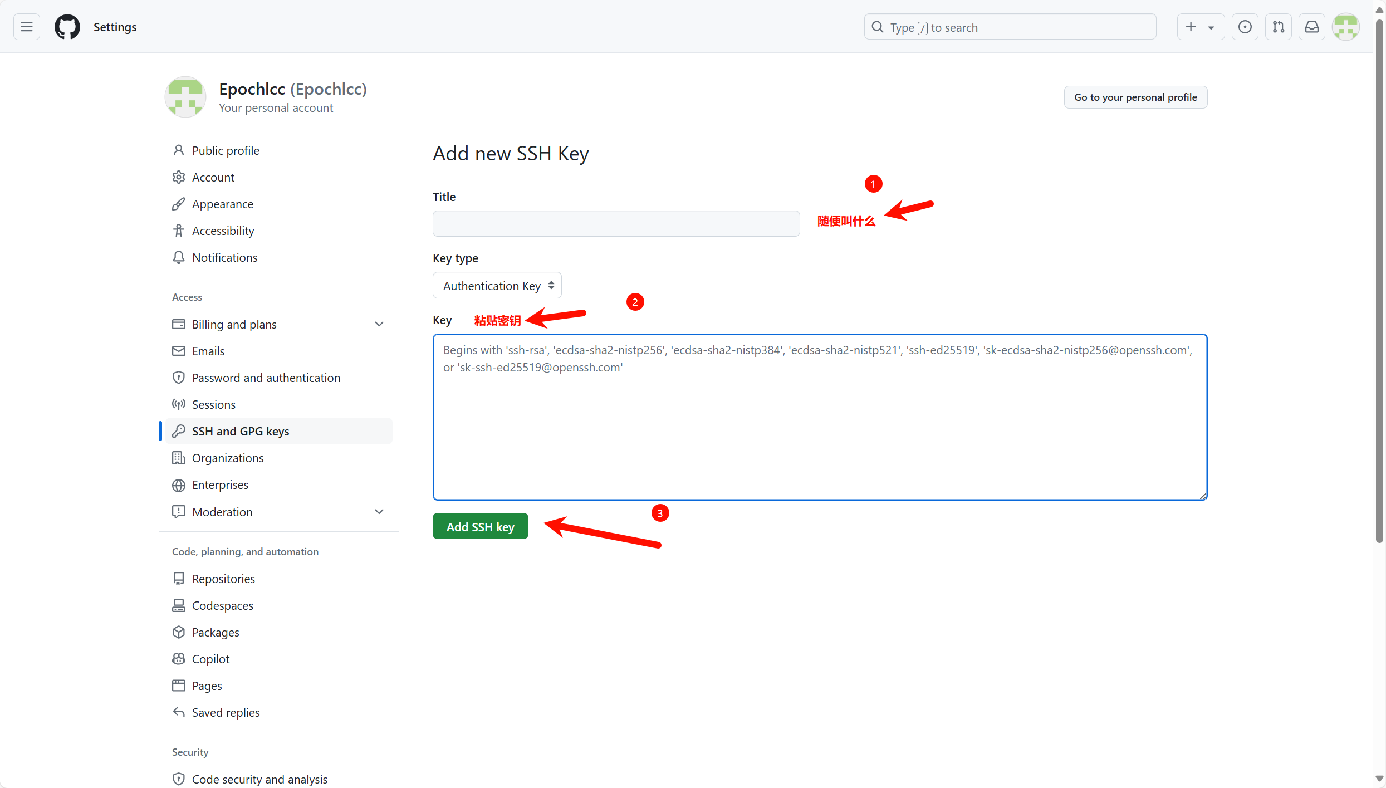Expand the Moderation chevron
Viewport: 1386px width, 788px height.
coord(379,512)
